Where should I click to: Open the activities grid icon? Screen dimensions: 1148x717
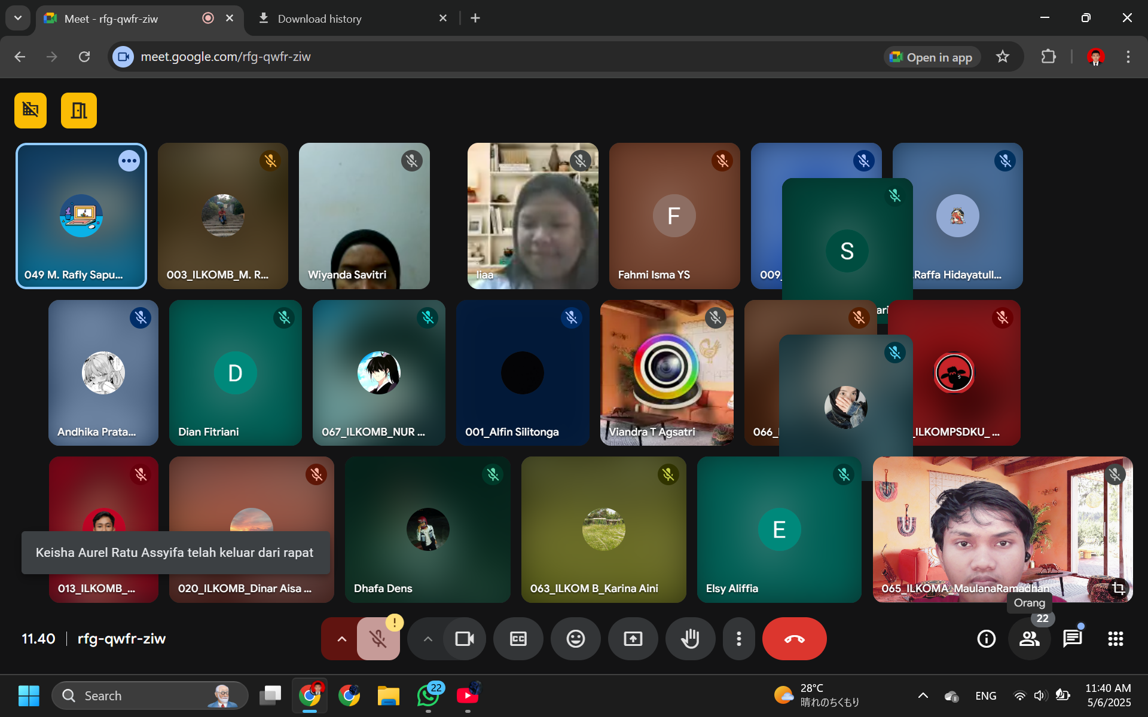[1115, 639]
